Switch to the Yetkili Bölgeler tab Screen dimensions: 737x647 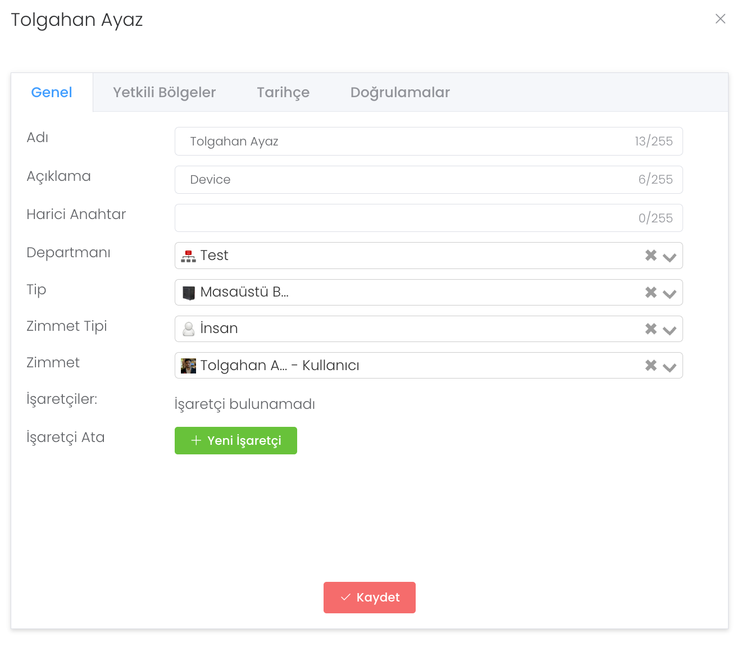[x=164, y=93]
